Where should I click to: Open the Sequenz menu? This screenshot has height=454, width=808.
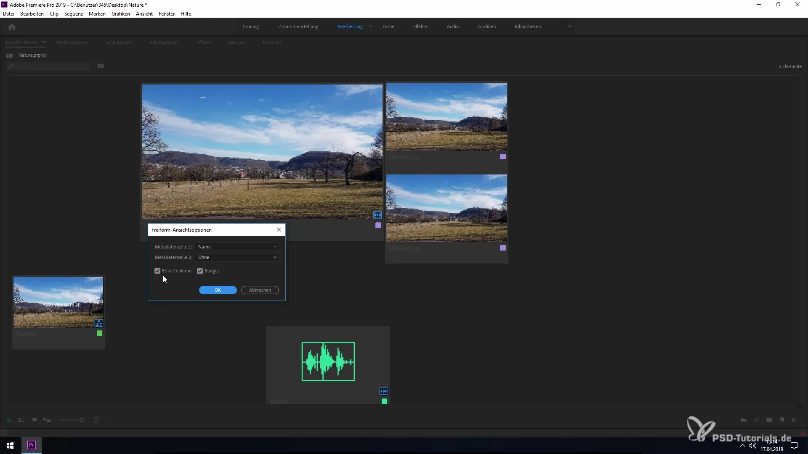[74, 14]
